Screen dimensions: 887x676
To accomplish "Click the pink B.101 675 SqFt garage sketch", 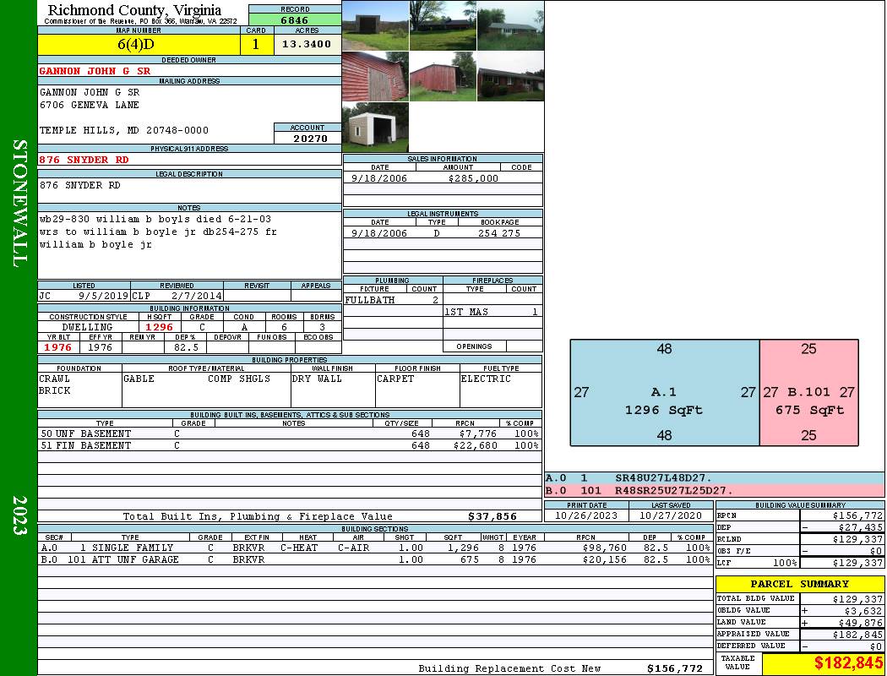I will coord(809,393).
